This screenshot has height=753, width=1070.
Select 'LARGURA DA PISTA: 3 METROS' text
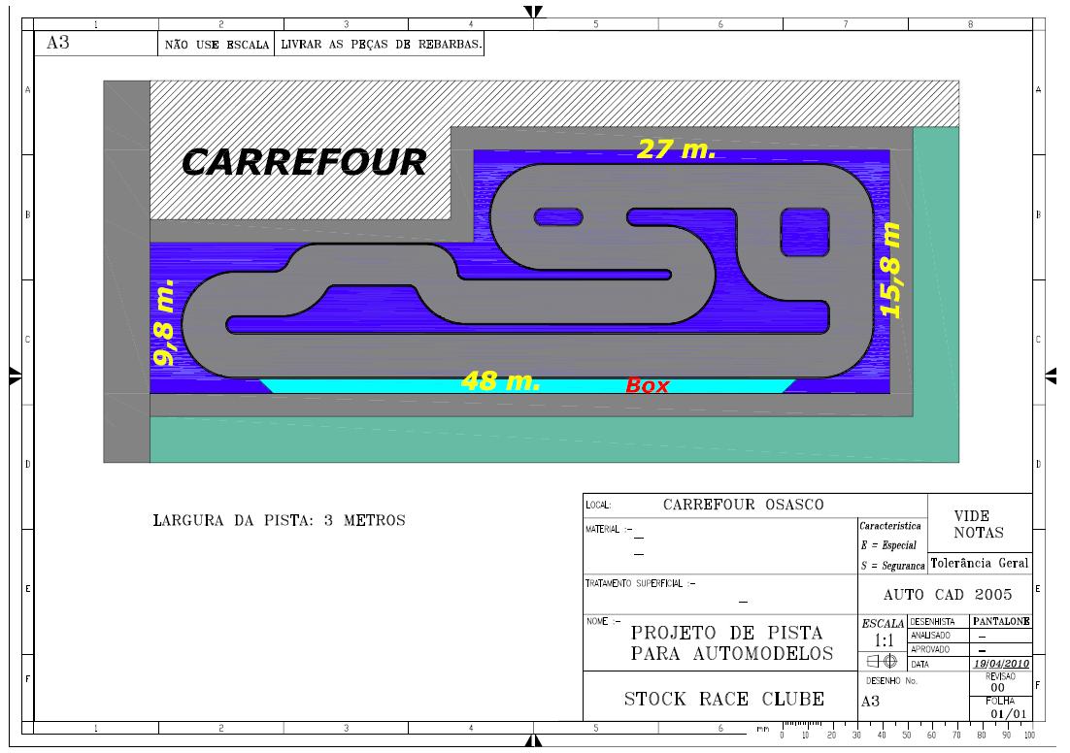click(279, 520)
